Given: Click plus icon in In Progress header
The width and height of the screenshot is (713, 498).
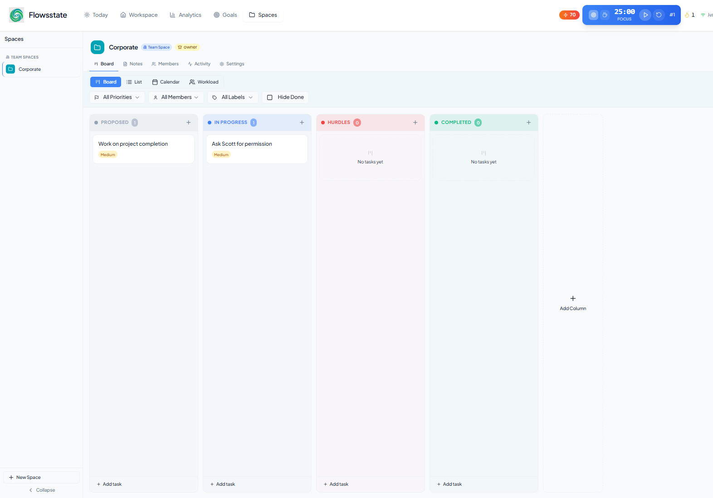Looking at the screenshot, I should pos(302,123).
